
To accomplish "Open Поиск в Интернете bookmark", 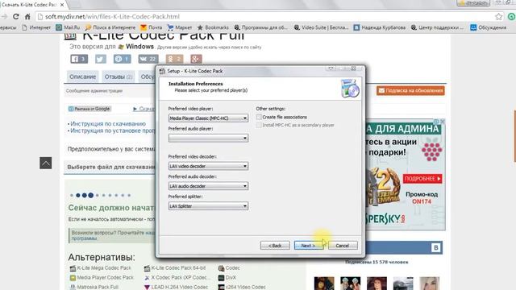I will click(x=110, y=27).
